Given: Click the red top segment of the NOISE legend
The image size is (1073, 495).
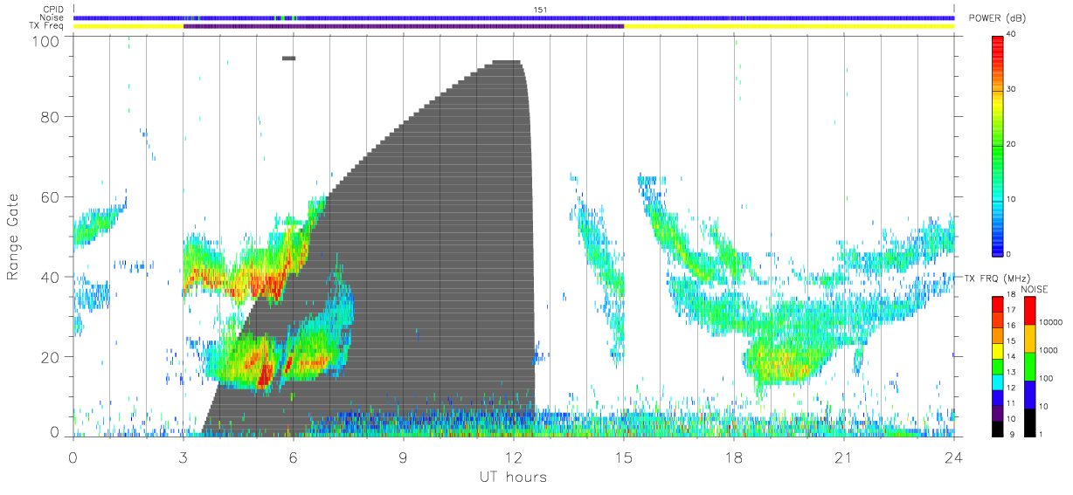Looking at the screenshot, I should pyautogui.click(x=1028, y=311).
